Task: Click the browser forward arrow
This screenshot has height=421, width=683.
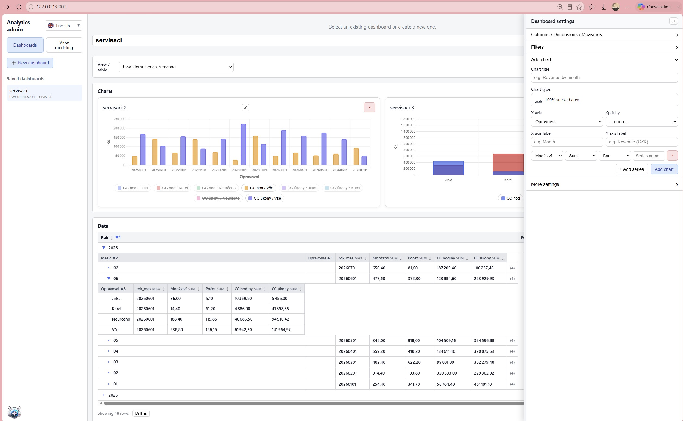Action: pos(7,7)
